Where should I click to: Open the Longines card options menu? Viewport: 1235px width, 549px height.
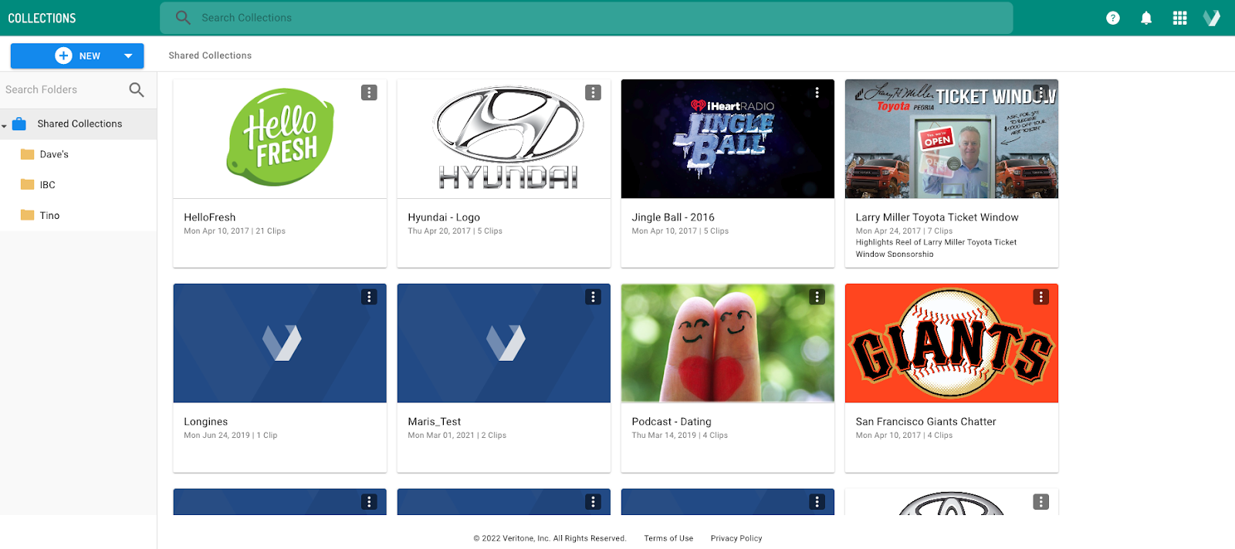pyautogui.click(x=369, y=297)
